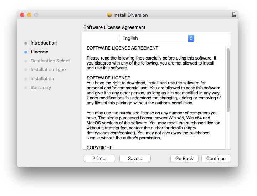Select the Destination Select step
This screenshot has height=196, width=257.
(50, 61)
